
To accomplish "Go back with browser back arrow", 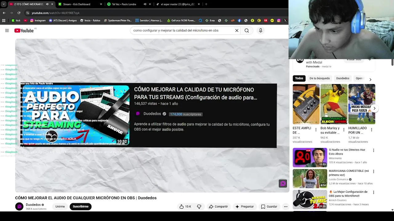I will pos(4,13).
